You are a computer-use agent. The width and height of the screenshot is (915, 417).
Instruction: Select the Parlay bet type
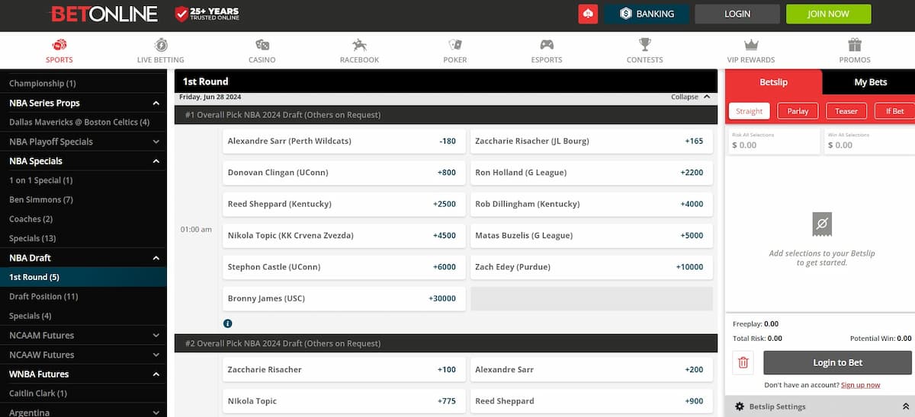[x=798, y=111]
